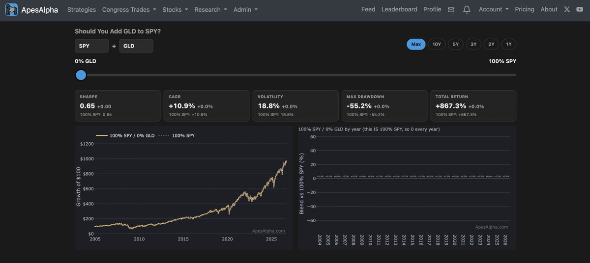Click the 2020 x-axis label on growth chart
Screen dimensions: 590x263
coord(227,239)
